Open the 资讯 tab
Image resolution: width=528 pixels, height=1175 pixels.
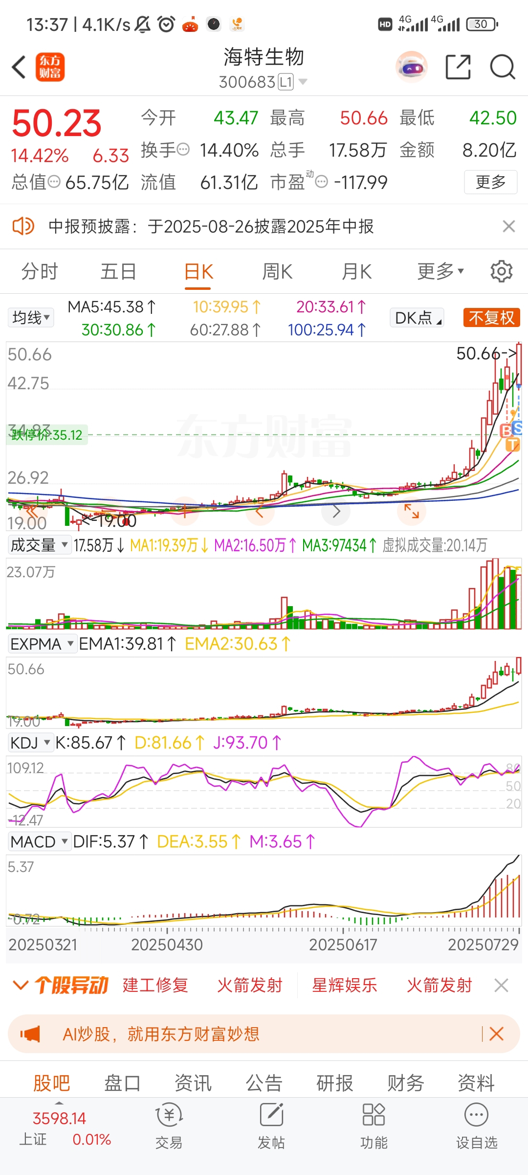(x=193, y=1083)
